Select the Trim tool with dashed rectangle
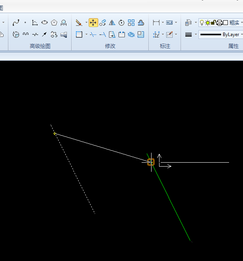The height and width of the screenshot is (261, 243). [79, 35]
